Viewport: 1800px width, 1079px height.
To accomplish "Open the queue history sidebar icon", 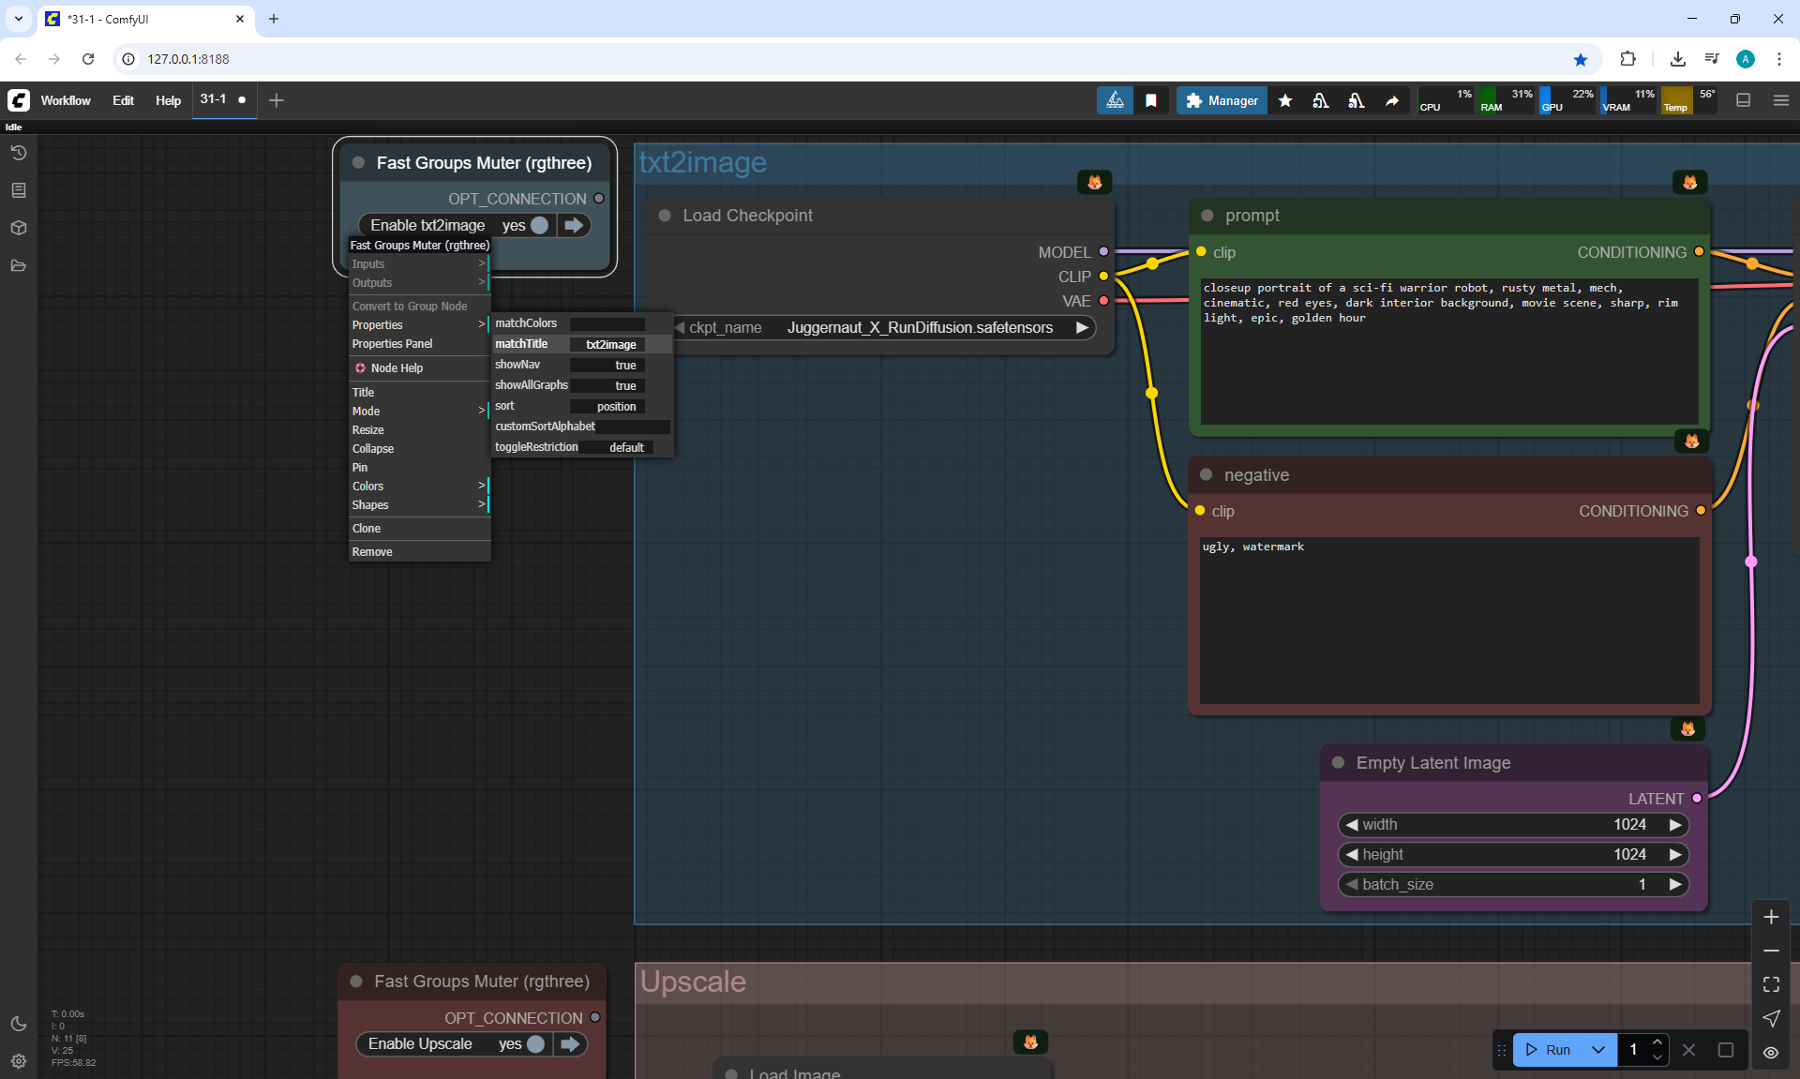I will click(18, 153).
